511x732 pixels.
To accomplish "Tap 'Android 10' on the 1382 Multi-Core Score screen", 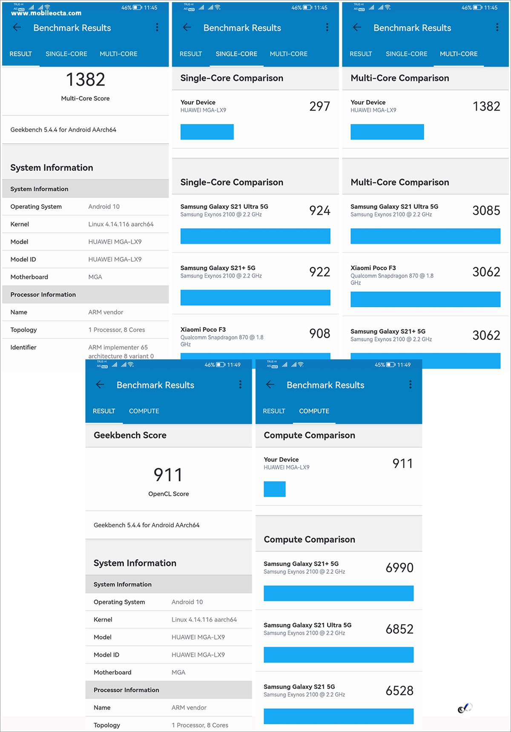I will click(x=104, y=207).
